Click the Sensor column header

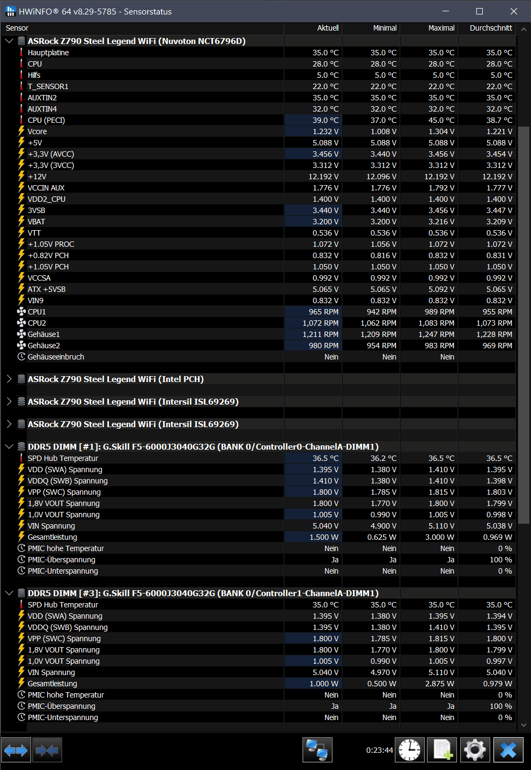[x=142, y=28]
